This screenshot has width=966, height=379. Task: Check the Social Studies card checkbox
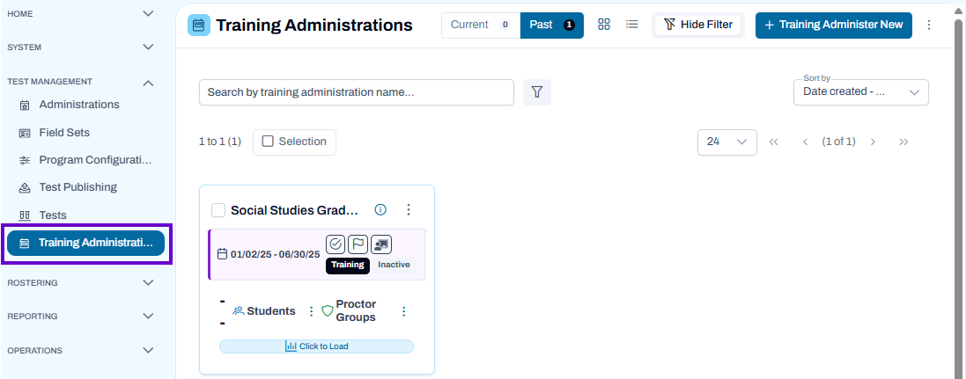click(218, 210)
